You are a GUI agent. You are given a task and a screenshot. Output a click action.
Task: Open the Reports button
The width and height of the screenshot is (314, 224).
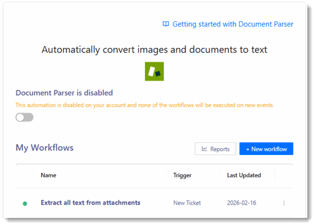[x=215, y=149]
